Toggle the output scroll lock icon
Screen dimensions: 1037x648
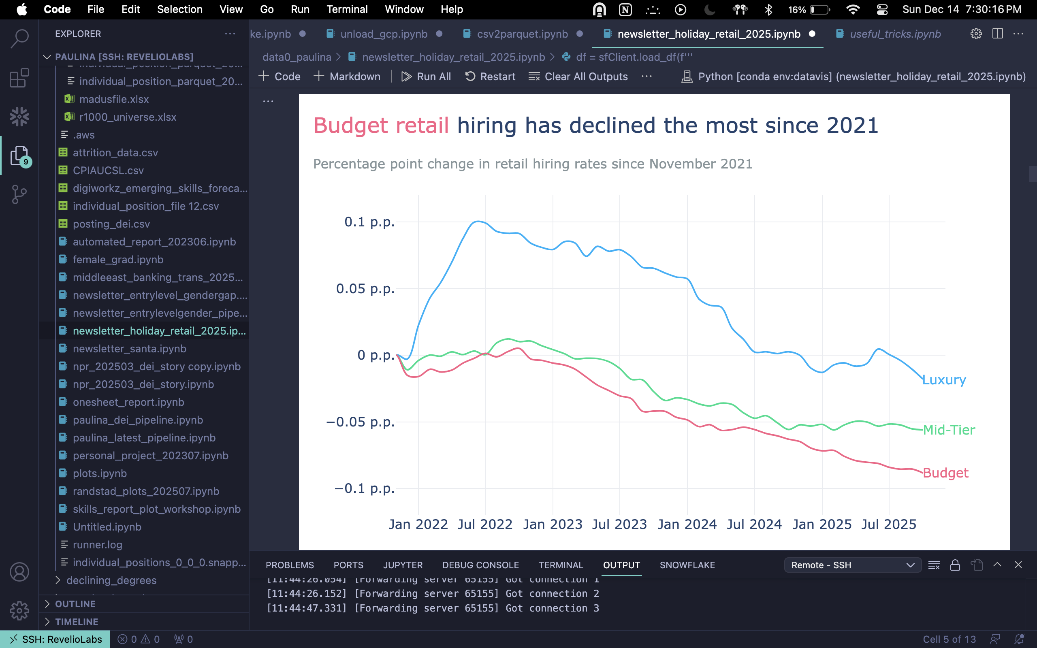pyautogui.click(x=955, y=565)
